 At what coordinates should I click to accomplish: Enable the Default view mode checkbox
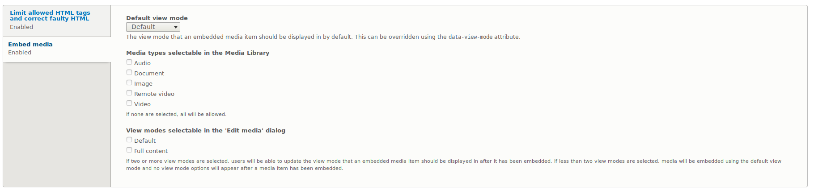pos(129,140)
